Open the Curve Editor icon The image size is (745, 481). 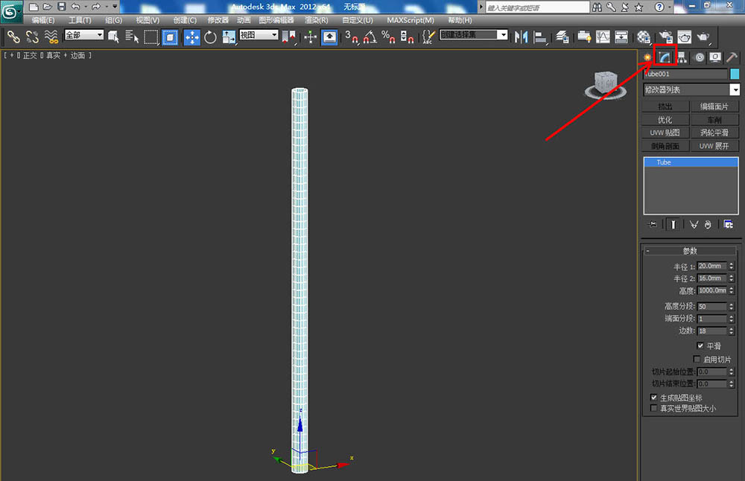[603, 37]
